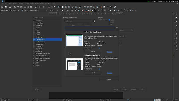This screenshot has height=101, width=179.
Task: Click the Print icon in toolbar
Action: tap(18, 7)
